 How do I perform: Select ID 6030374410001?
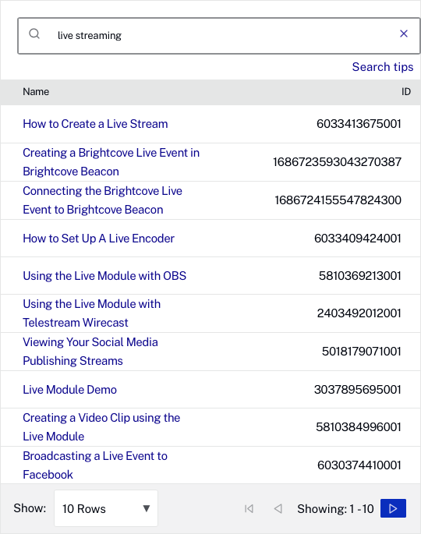point(359,465)
